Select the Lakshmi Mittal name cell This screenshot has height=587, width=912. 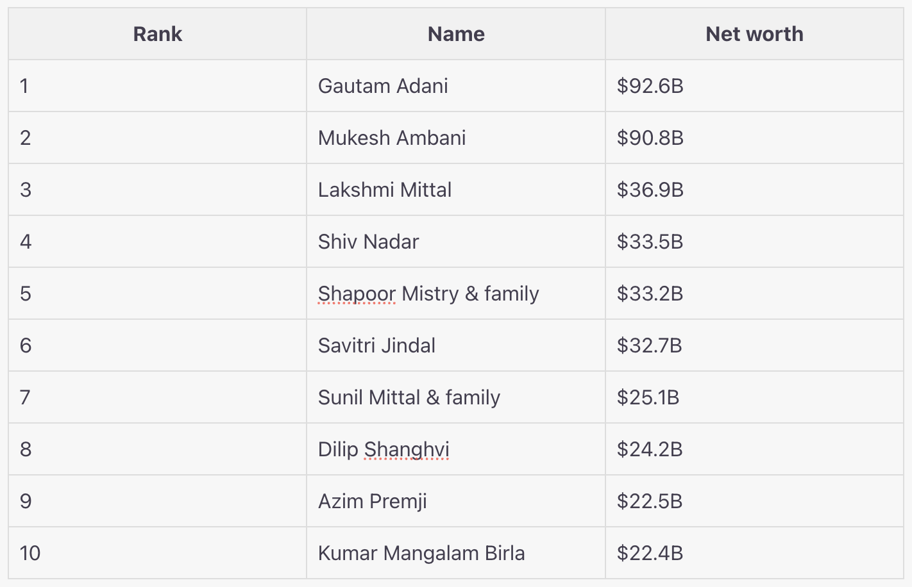pos(385,190)
